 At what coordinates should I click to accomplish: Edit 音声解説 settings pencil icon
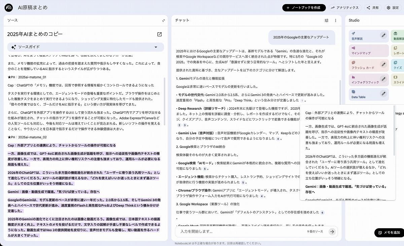tap(383, 35)
